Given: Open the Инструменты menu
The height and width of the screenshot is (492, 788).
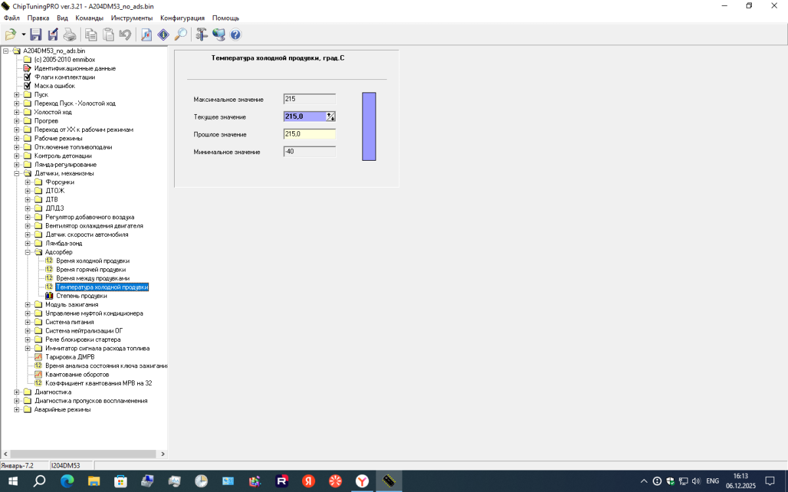Looking at the screenshot, I should point(132,18).
